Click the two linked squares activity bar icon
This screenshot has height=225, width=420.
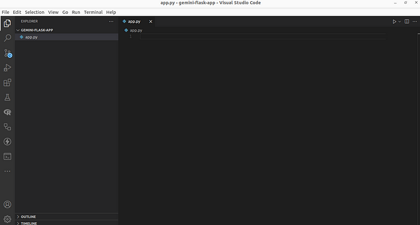tap(7, 127)
